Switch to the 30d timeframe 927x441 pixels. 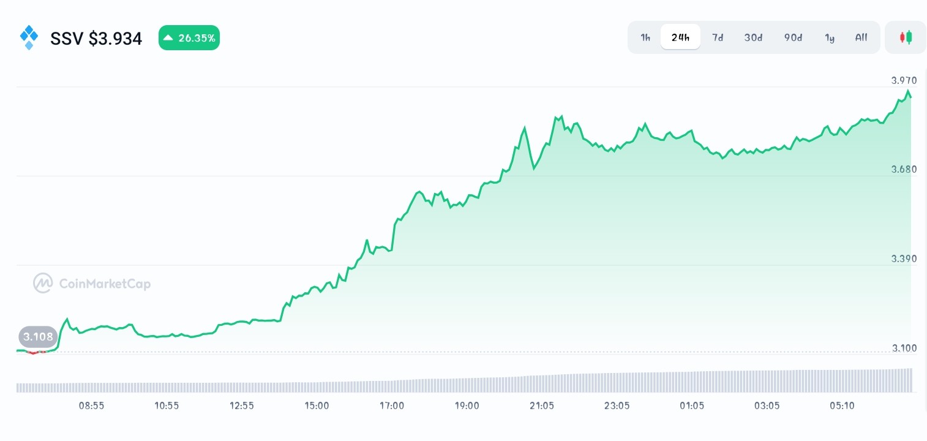point(753,37)
